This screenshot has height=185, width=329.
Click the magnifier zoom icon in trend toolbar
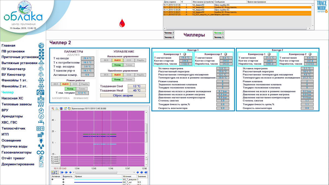pyautogui.click(x=57, y=109)
